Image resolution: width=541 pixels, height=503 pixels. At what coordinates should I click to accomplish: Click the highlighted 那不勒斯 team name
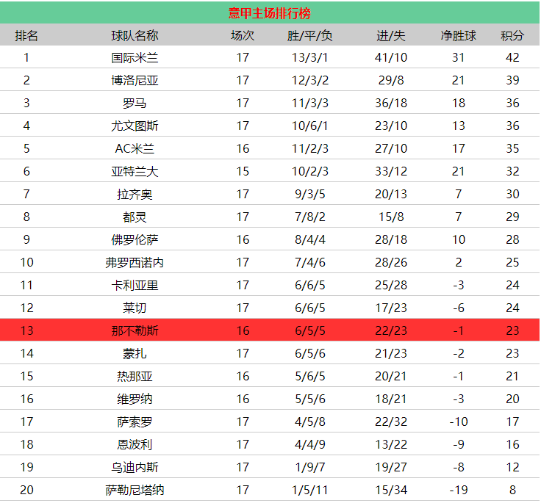pos(135,330)
